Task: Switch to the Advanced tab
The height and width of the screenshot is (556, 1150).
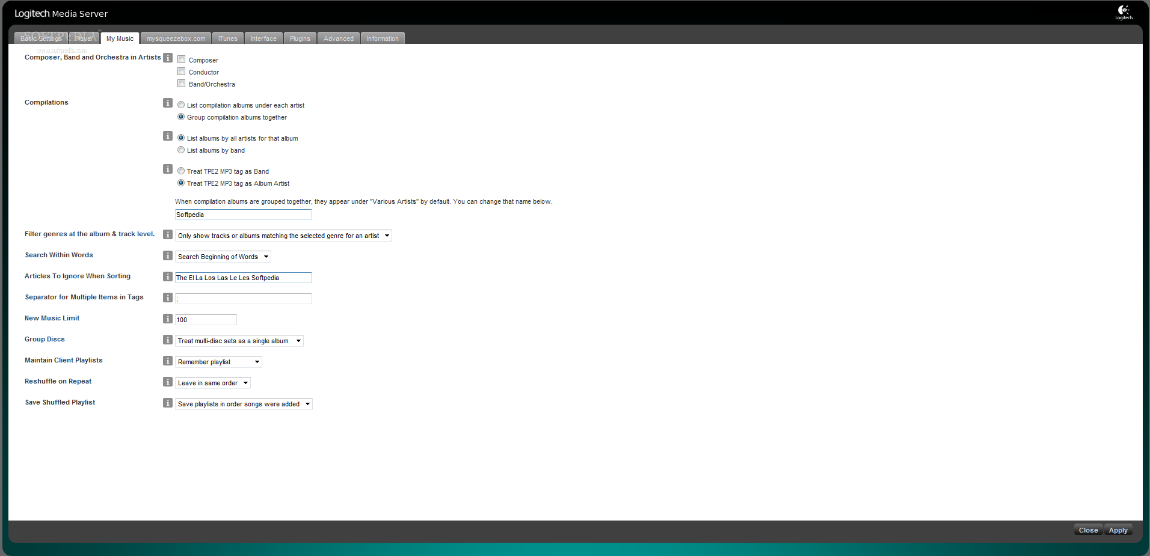Action: pos(339,38)
